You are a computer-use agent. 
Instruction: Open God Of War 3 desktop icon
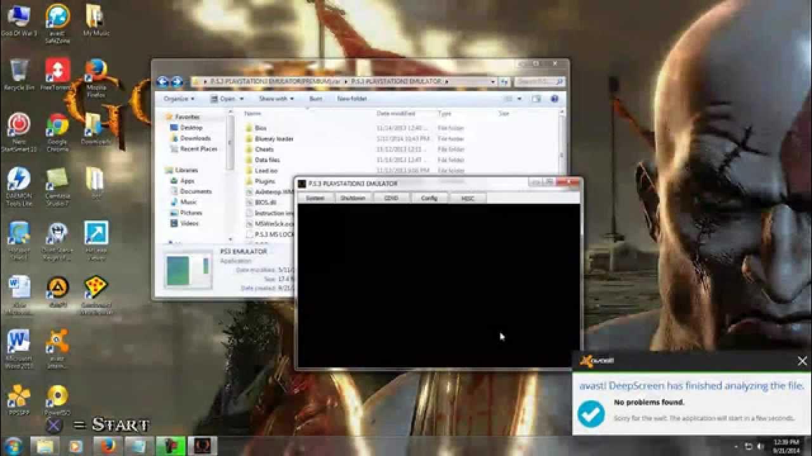[x=19, y=20]
